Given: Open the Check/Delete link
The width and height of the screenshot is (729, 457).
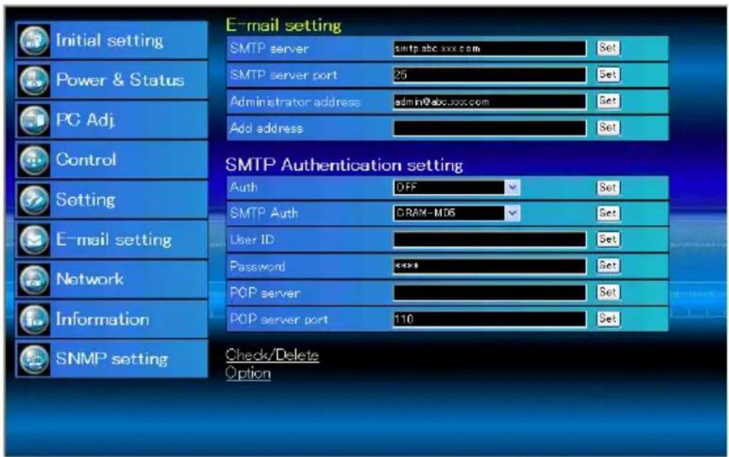Looking at the screenshot, I should pos(272,355).
